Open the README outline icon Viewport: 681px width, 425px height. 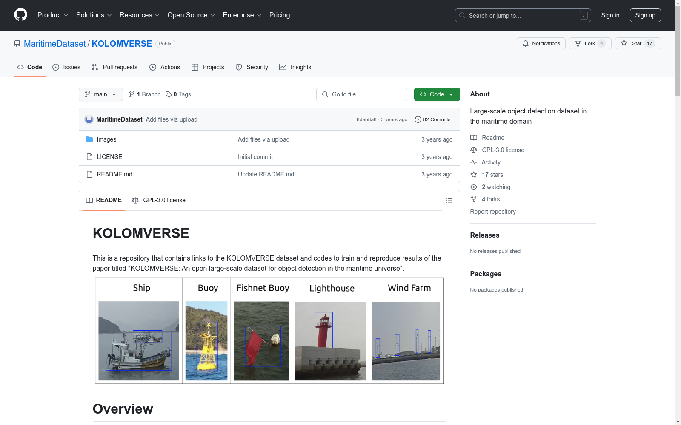click(x=449, y=201)
